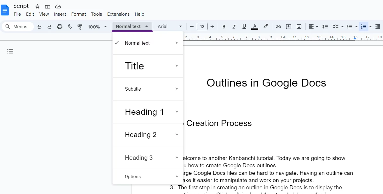Expand the Title submenu arrow
Screen dimensions: 383x194
(x=177, y=66)
